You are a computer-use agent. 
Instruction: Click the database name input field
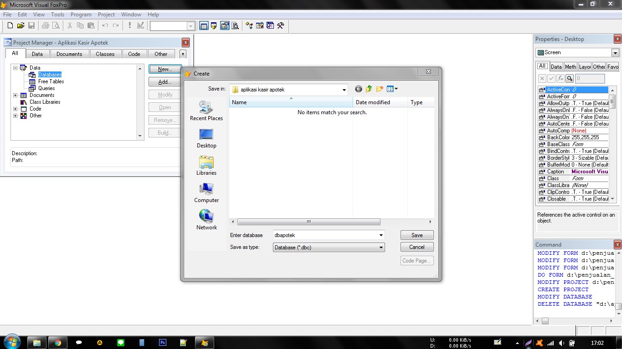click(325, 235)
